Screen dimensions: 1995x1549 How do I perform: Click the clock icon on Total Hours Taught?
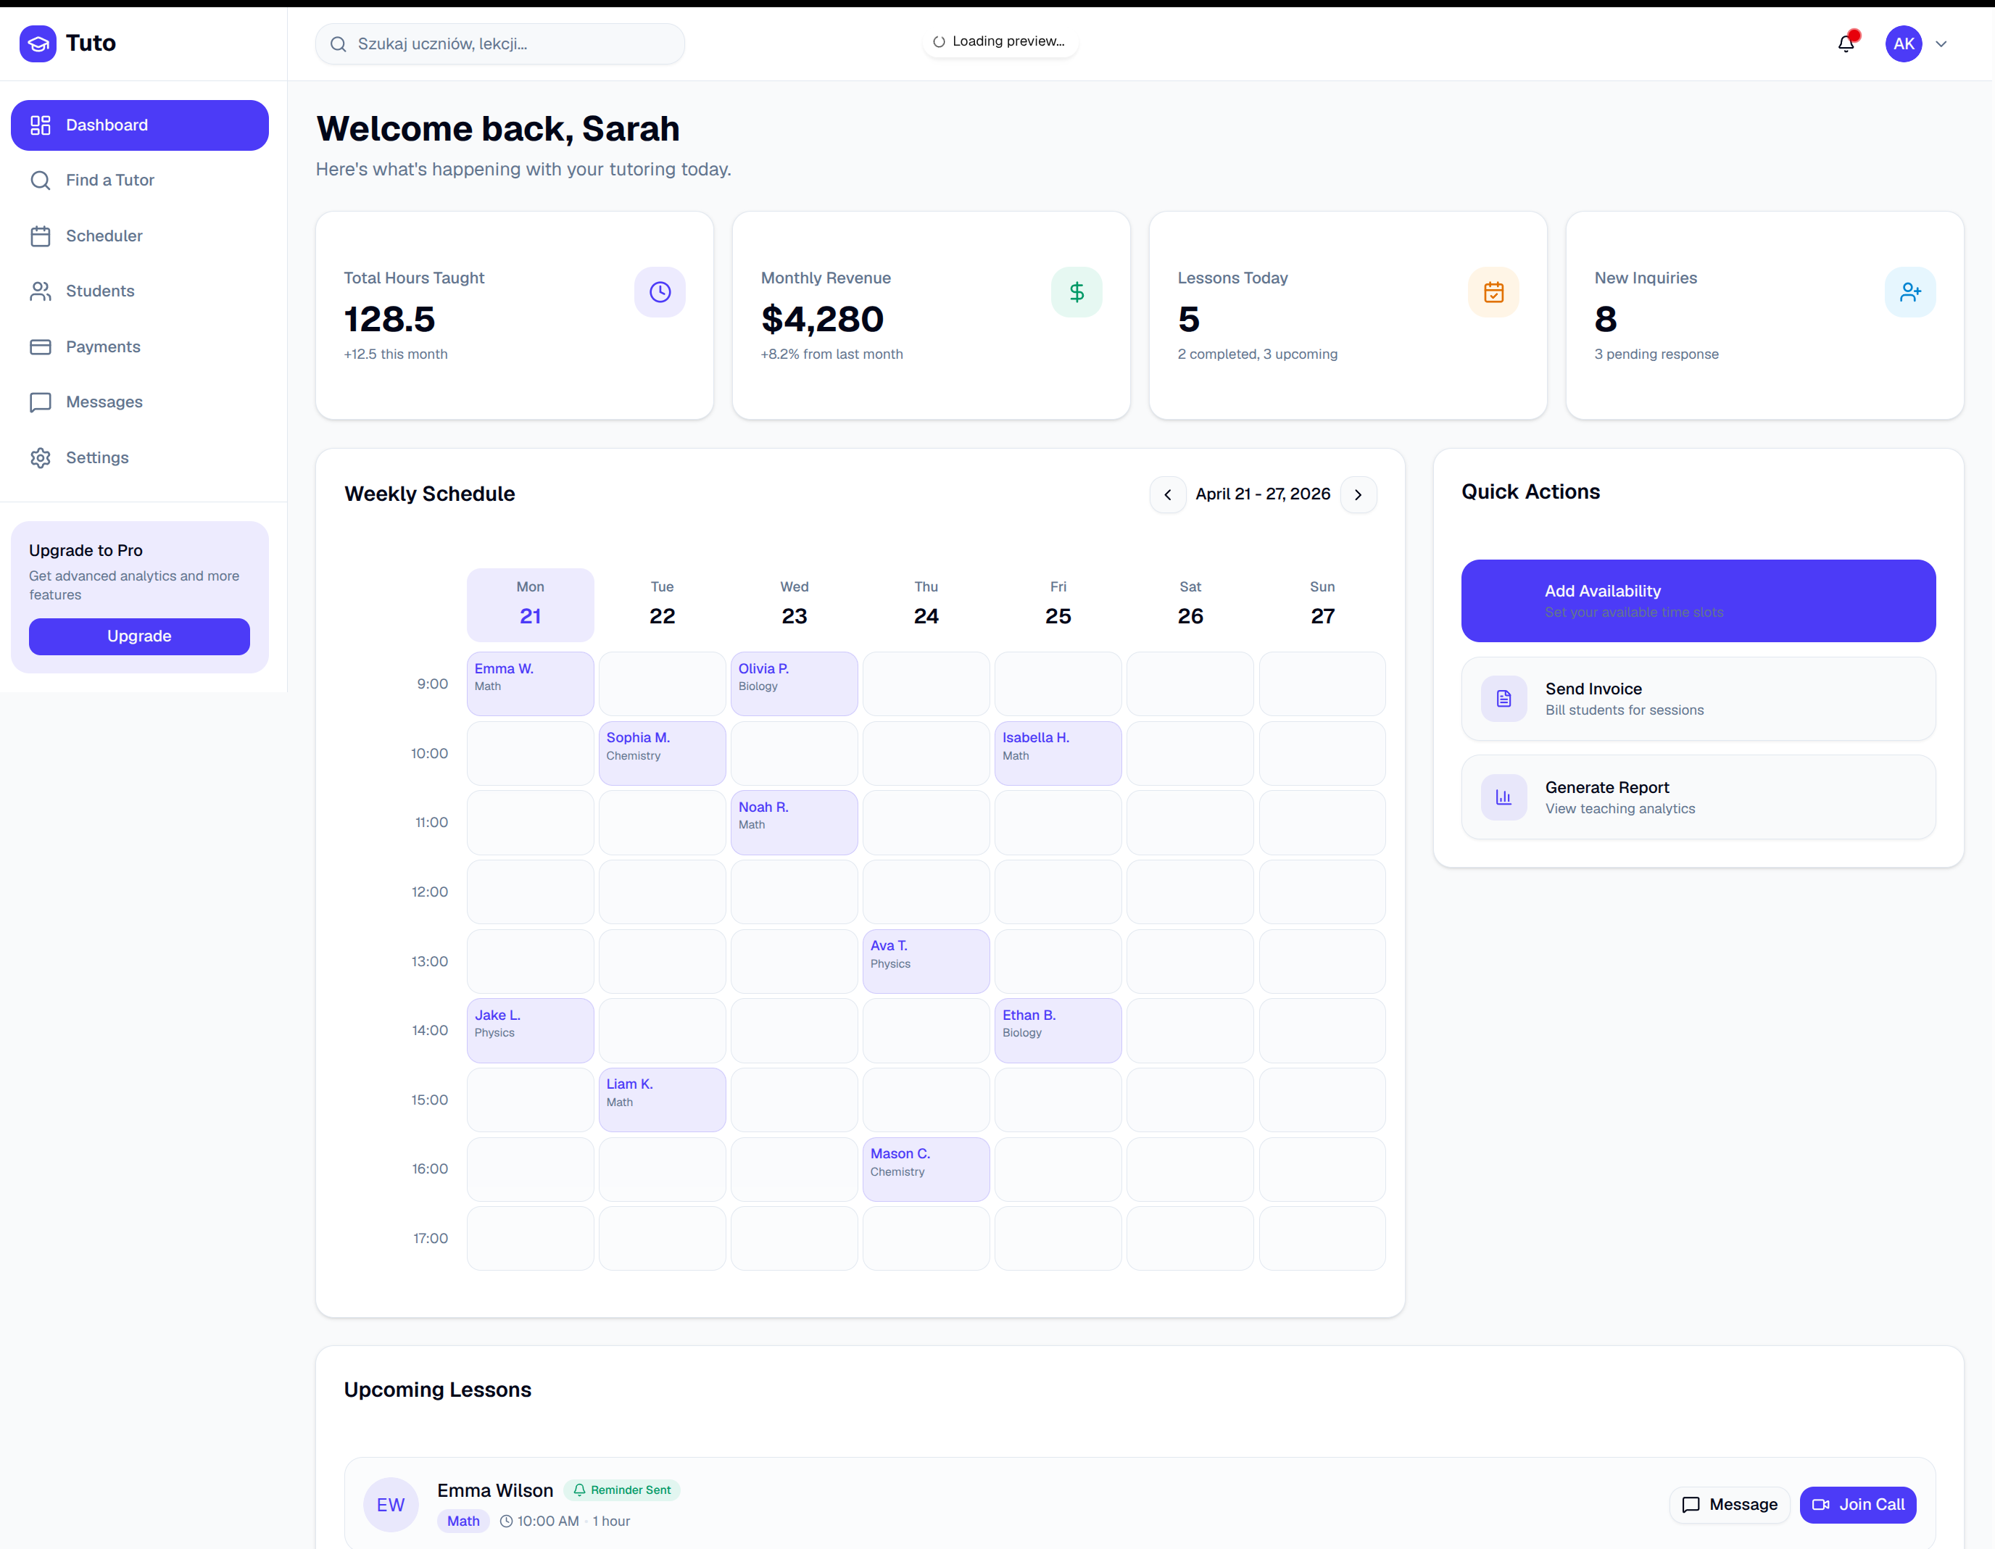point(660,292)
